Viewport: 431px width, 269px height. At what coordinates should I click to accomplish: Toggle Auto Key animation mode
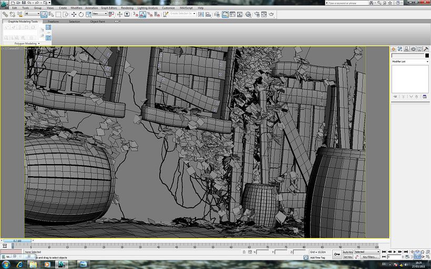point(347,252)
